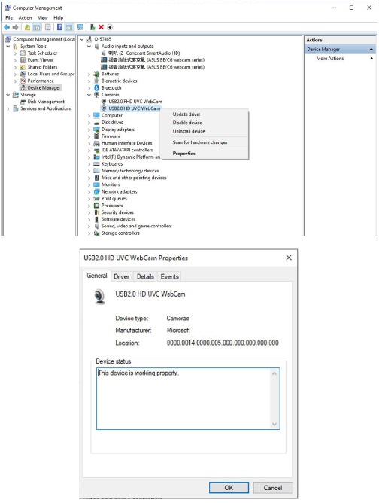Open Event Viewer in the left tree
The width and height of the screenshot is (379, 503).
(x=40, y=60)
